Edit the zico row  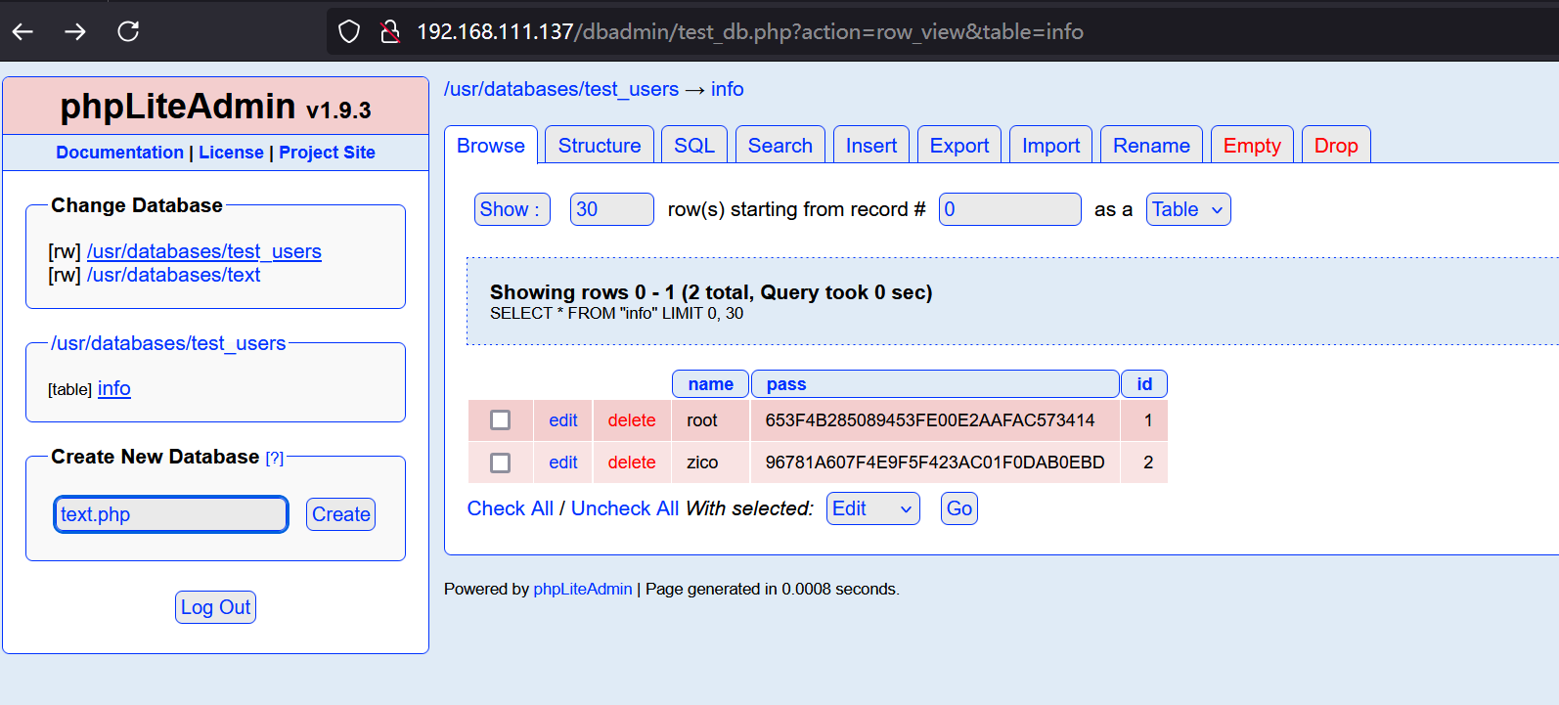point(563,463)
